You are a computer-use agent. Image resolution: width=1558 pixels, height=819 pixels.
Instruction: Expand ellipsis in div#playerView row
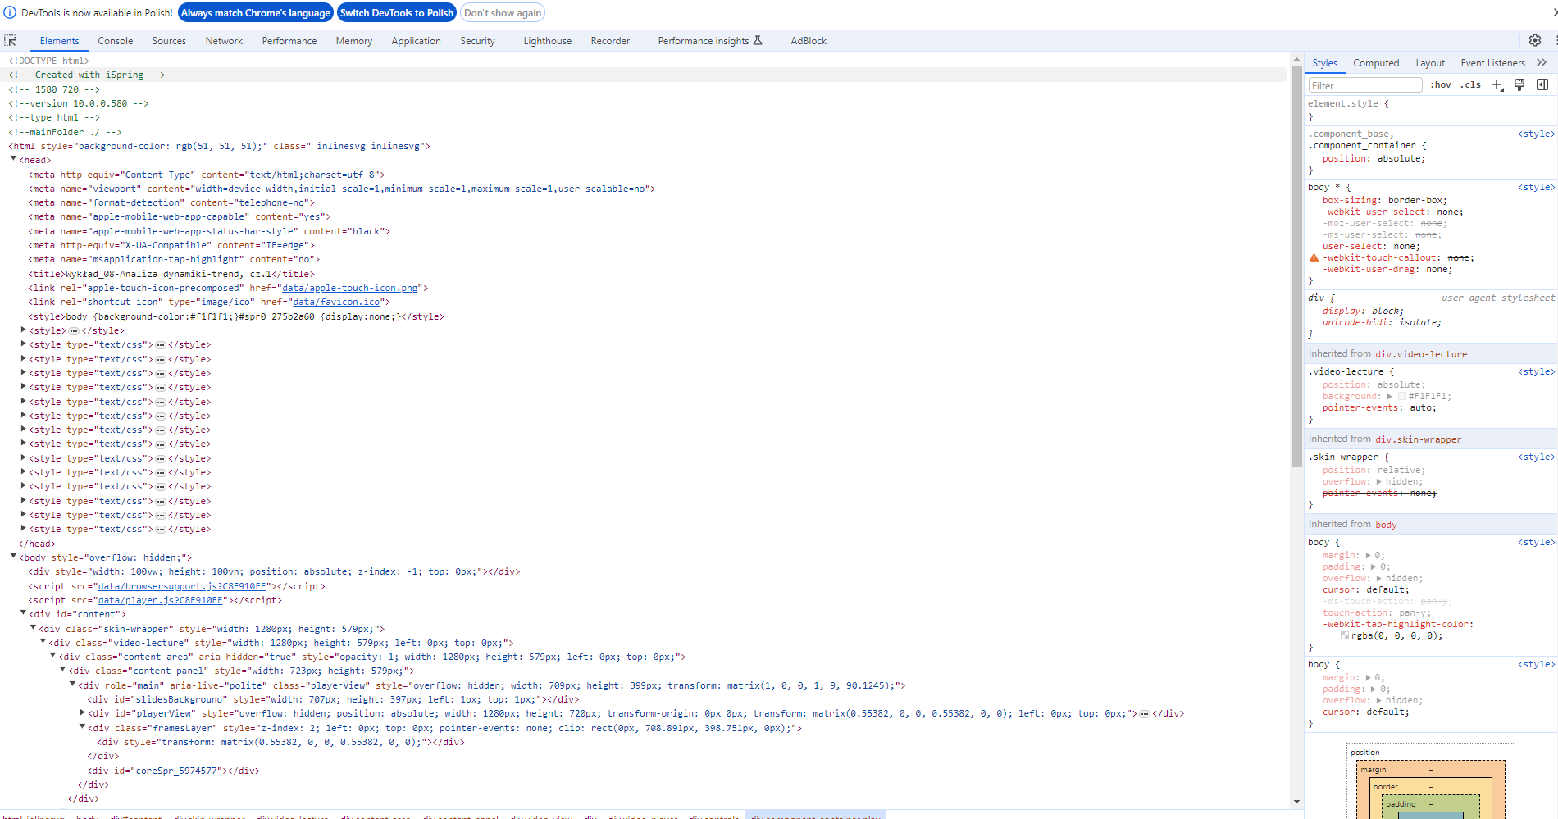[1145, 714]
